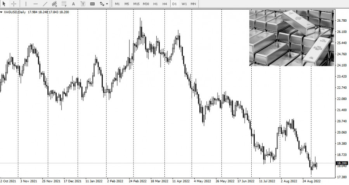Switch chart to M1 timeframe
Image resolution: width=349 pixels, height=185 pixels.
click(117, 4)
